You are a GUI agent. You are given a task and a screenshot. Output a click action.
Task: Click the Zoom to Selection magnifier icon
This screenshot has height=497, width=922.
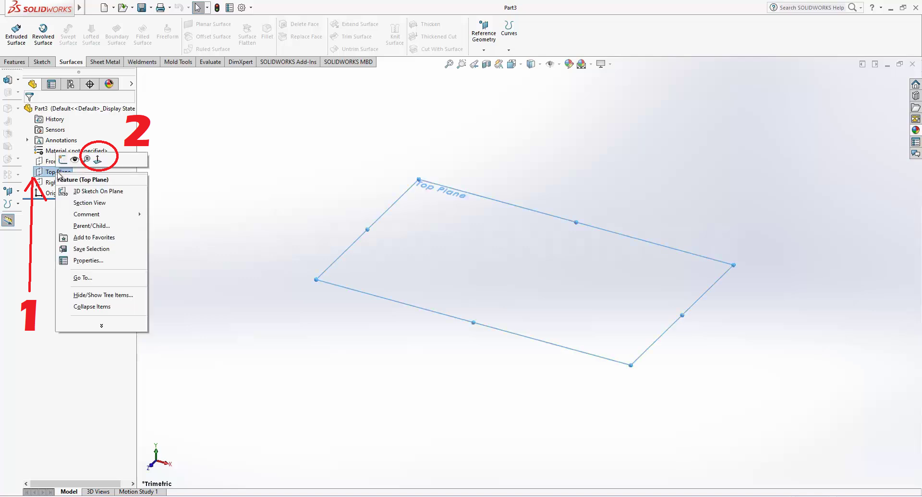point(86,159)
